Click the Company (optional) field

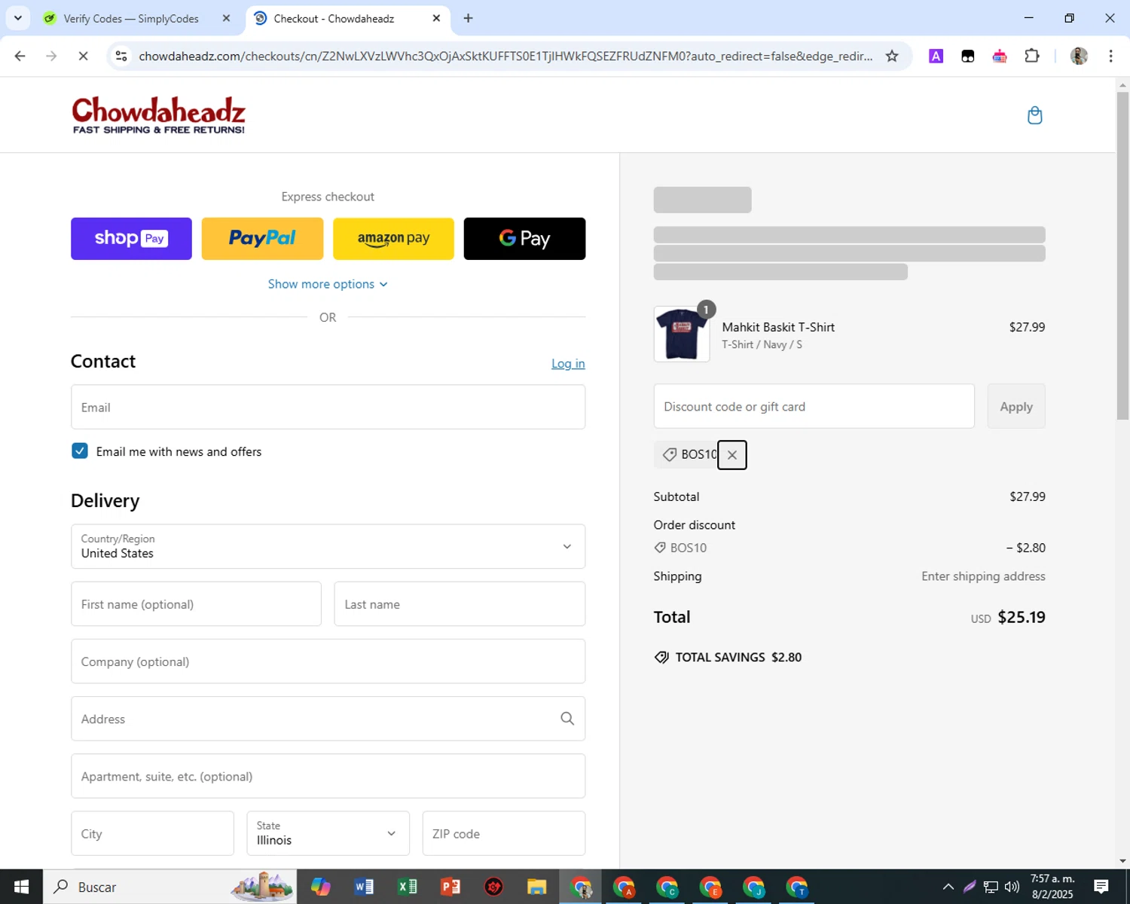click(x=328, y=661)
